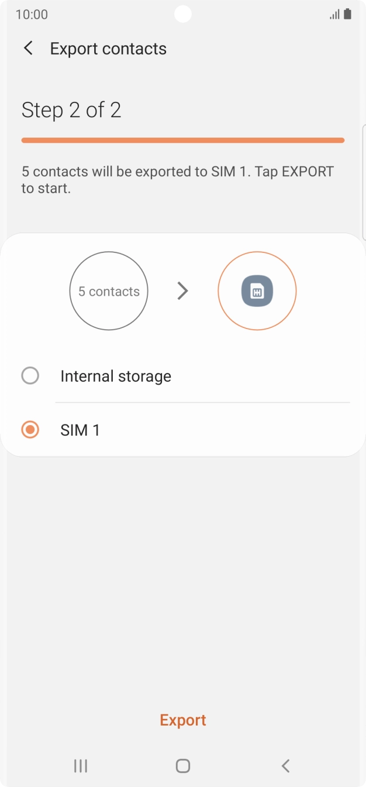Tap the SIM card destination icon
This screenshot has width=366, height=787.
pos(257,291)
